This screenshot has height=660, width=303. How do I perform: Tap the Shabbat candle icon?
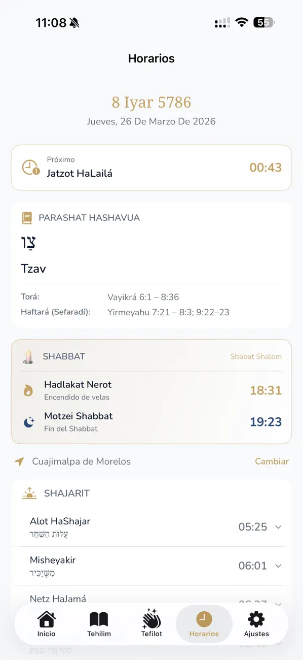tap(28, 356)
